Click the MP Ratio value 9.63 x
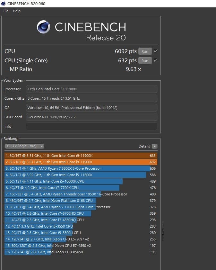The width and height of the screenshot is (216, 270). pyautogui.click(x=133, y=69)
